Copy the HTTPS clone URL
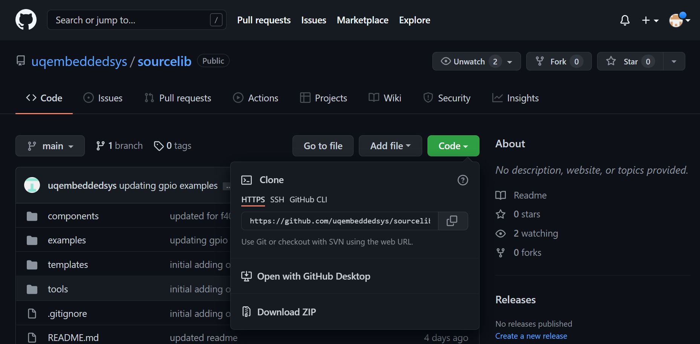The image size is (700, 344). 452,221
